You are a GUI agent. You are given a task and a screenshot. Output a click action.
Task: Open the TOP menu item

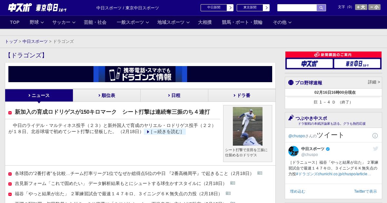[15, 22]
